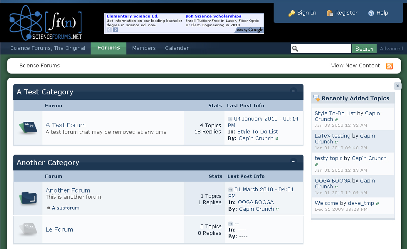Click the Another Forum folder icon

click(x=28, y=198)
